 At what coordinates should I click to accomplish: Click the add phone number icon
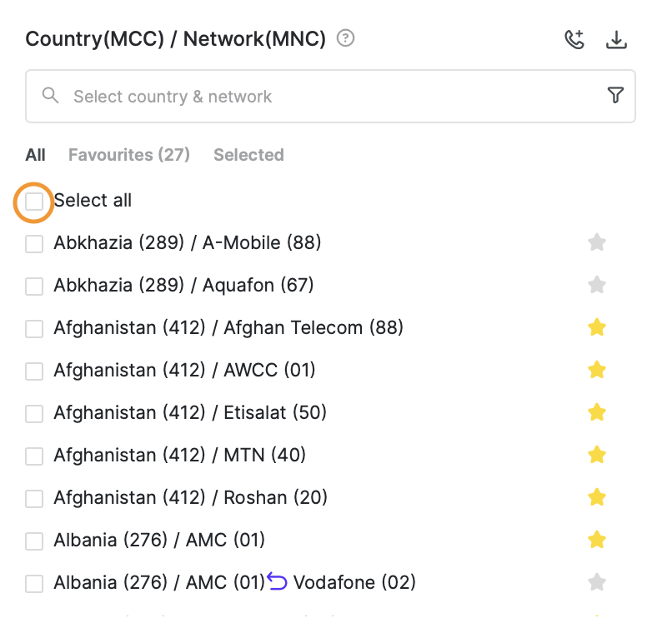click(574, 40)
